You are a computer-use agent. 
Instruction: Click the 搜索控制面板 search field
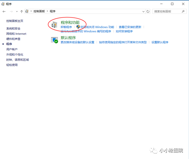169,11
